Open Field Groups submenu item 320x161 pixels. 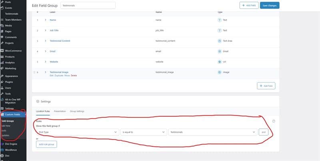point(7,121)
